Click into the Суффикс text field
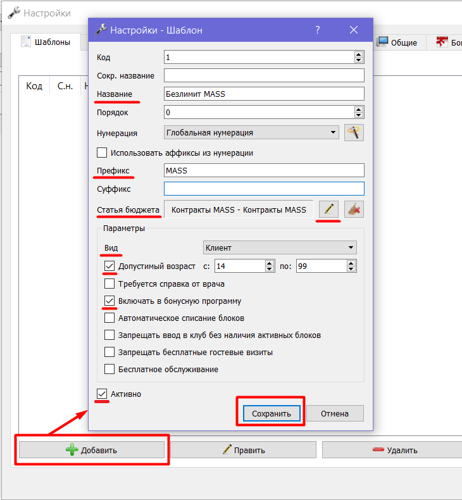This screenshot has height=500, width=462. click(x=264, y=189)
